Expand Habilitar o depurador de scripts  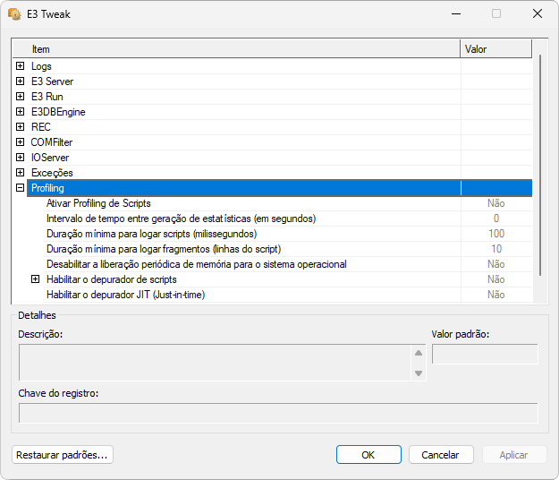(36, 279)
